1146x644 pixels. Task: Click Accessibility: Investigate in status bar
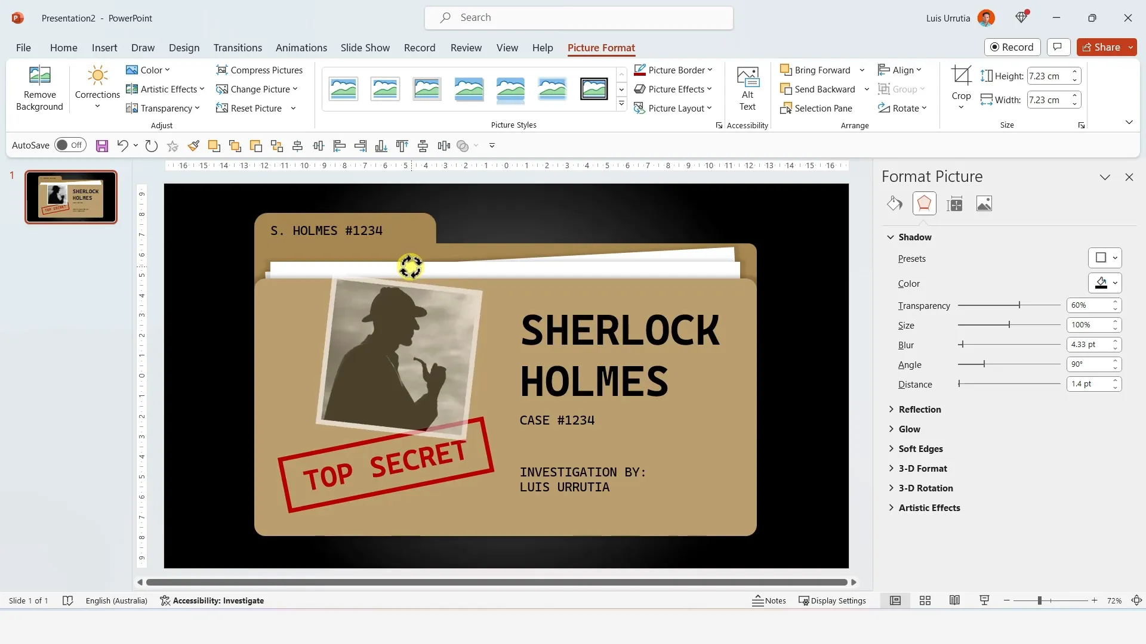(212, 600)
